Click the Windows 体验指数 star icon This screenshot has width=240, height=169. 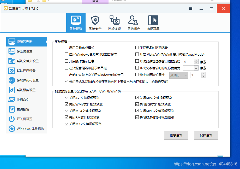[x=12, y=129]
